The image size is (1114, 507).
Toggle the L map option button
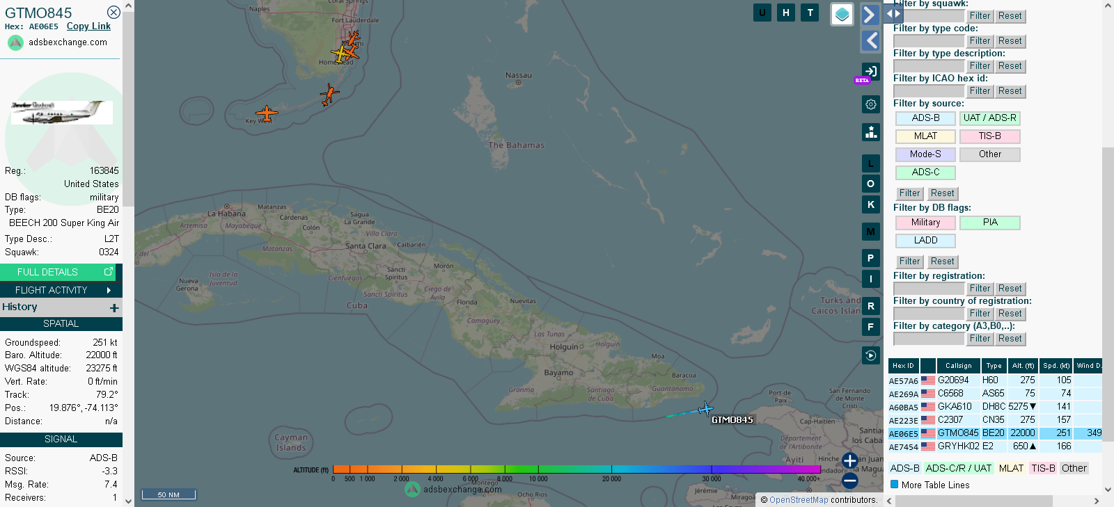871,163
